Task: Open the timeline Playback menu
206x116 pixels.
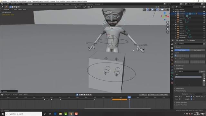Action: coord(8,95)
